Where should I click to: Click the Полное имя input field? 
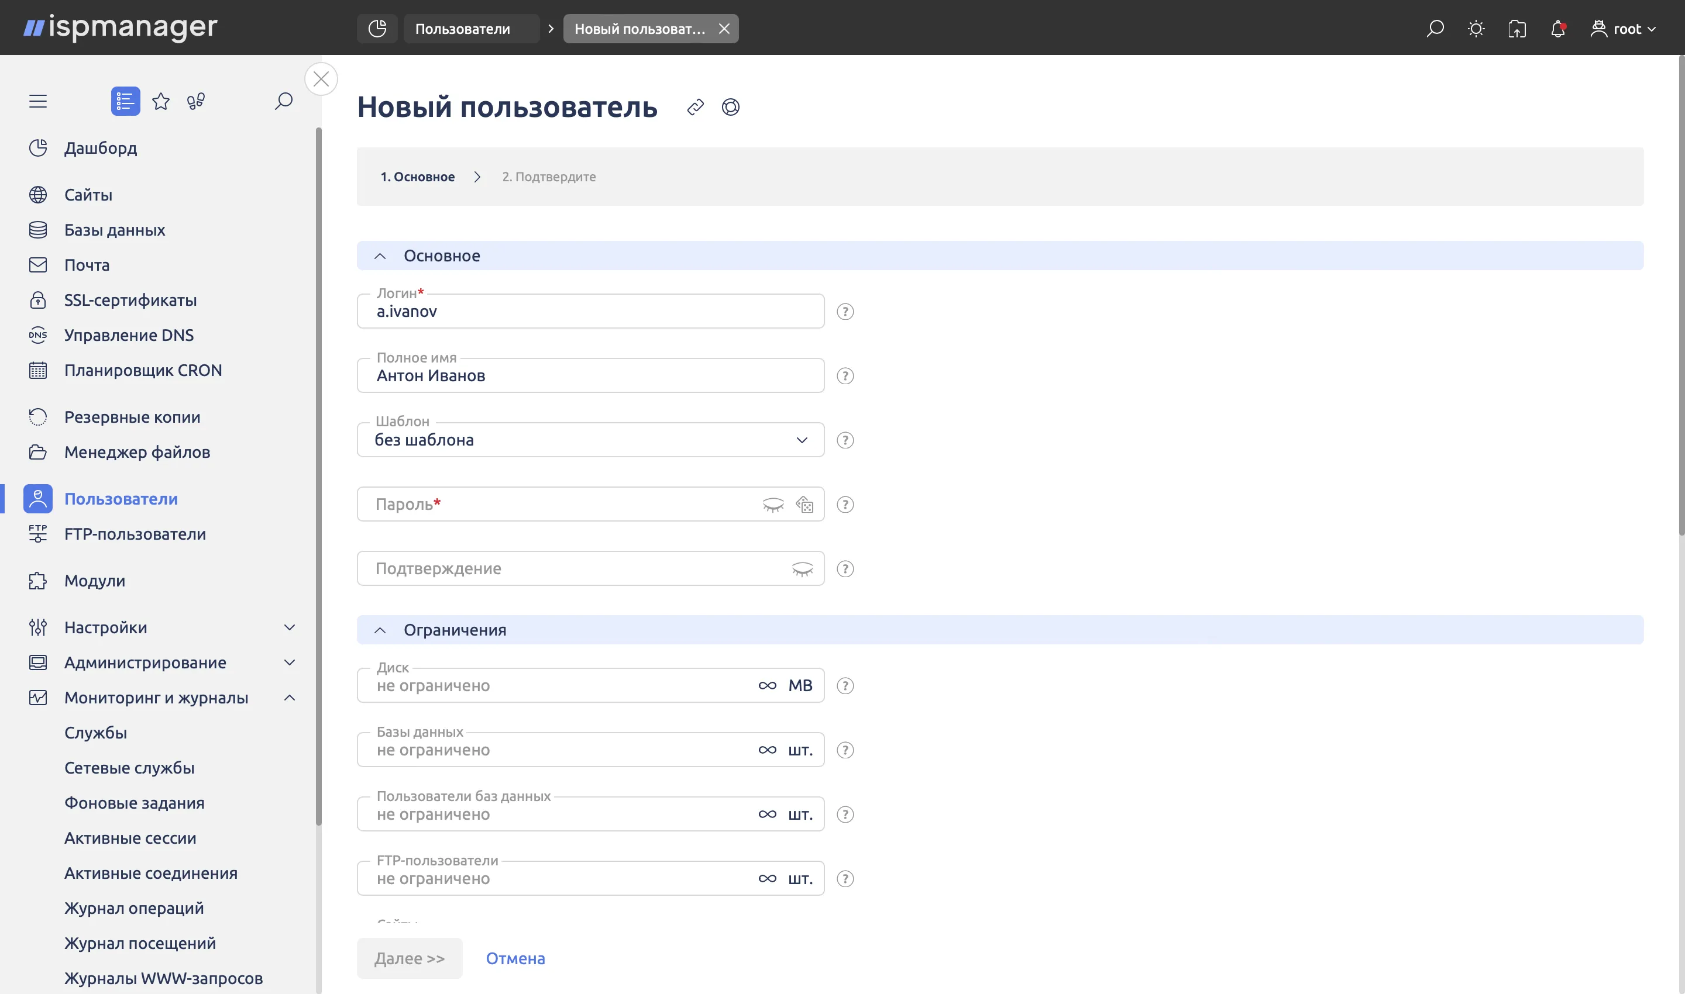[590, 375]
